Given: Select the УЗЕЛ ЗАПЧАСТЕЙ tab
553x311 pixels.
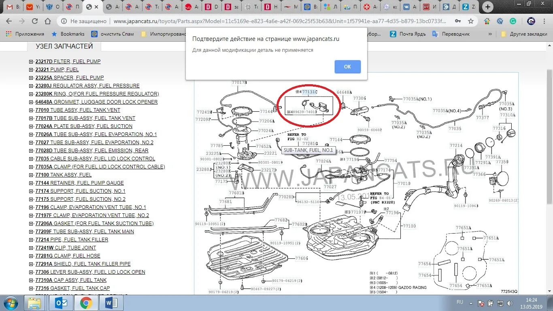Looking at the screenshot, I should [64, 46].
